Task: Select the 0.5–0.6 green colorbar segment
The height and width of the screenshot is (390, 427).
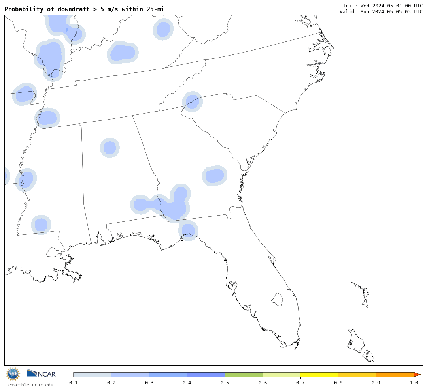Action: tap(244, 375)
